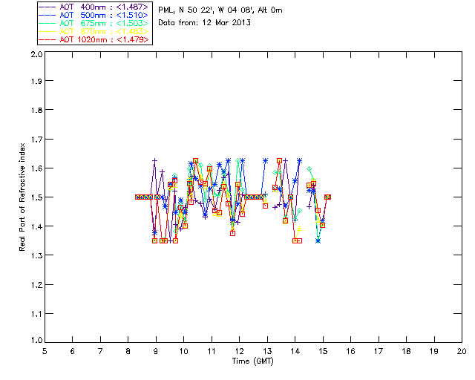Click the x-axis label 11
475x380 pixels.
(212, 351)
